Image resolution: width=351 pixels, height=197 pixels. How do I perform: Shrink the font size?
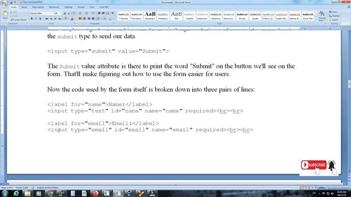click(x=69, y=13)
